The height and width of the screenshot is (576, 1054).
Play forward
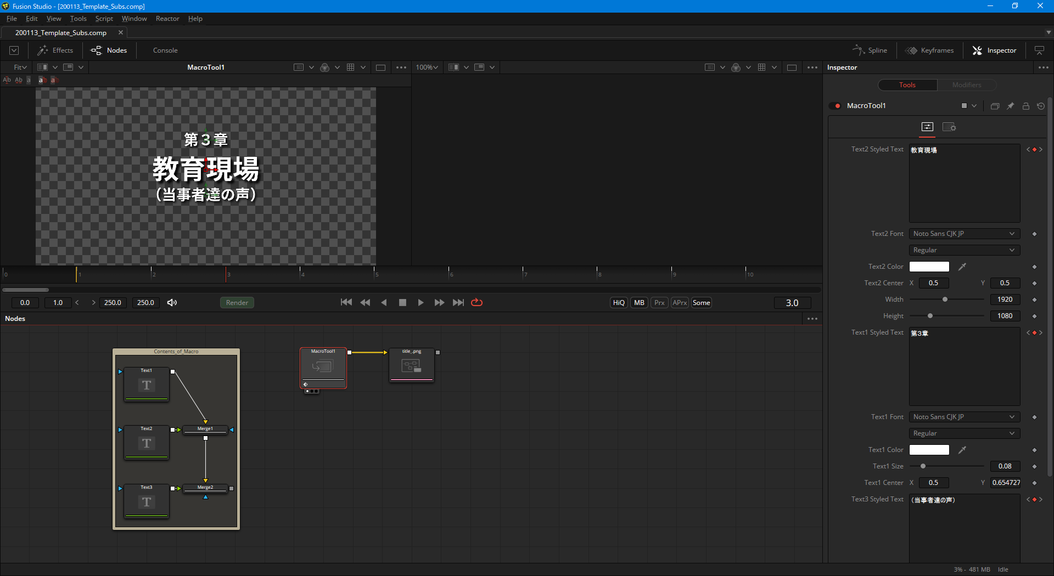coord(421,303)
